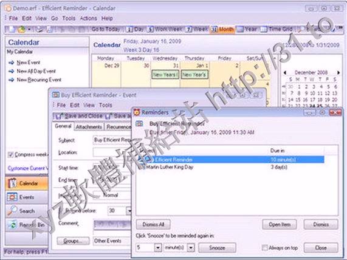The image size is (347, 260).
Task: Switch to the Recurrence tab
Action: pos(119,127)
